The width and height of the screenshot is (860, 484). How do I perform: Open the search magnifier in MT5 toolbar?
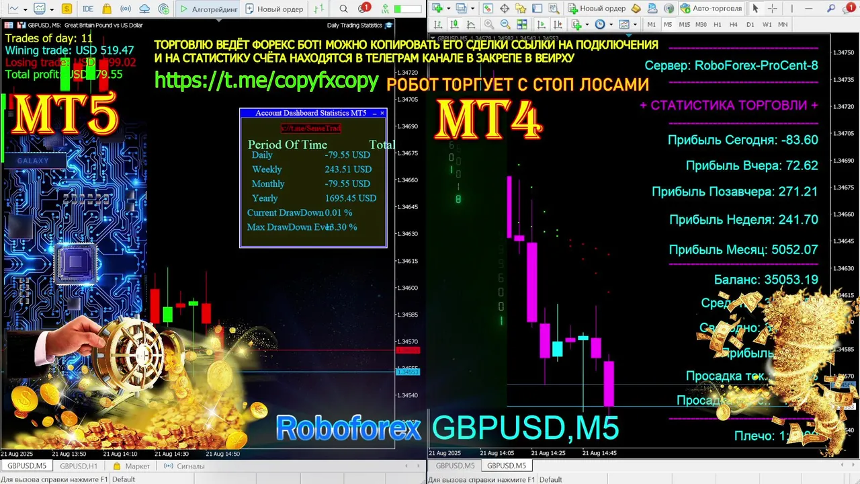tap(343, 9)
